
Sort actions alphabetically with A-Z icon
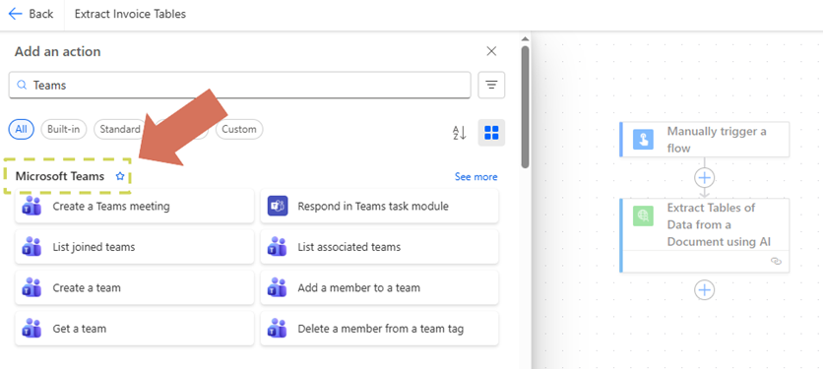(x=460, y=133)
